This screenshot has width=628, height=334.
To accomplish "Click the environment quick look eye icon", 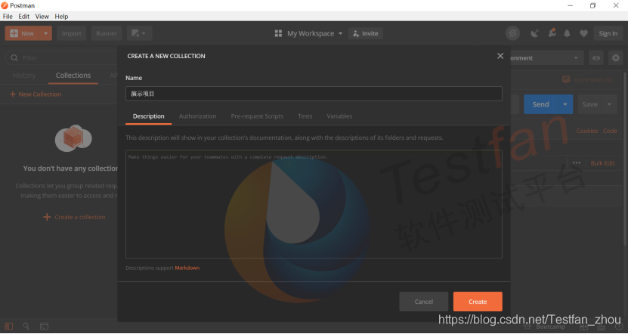I will [x=596, y=57].
